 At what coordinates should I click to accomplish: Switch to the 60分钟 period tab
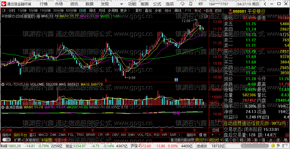[71, 10]
